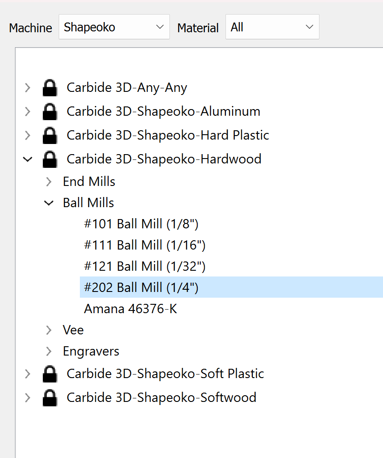The width and height of the screenshot is (383, 458).
Task: Select #111 Ball Mill (1/16") tool
Action: pyautogui.click(x=145, y=245)
